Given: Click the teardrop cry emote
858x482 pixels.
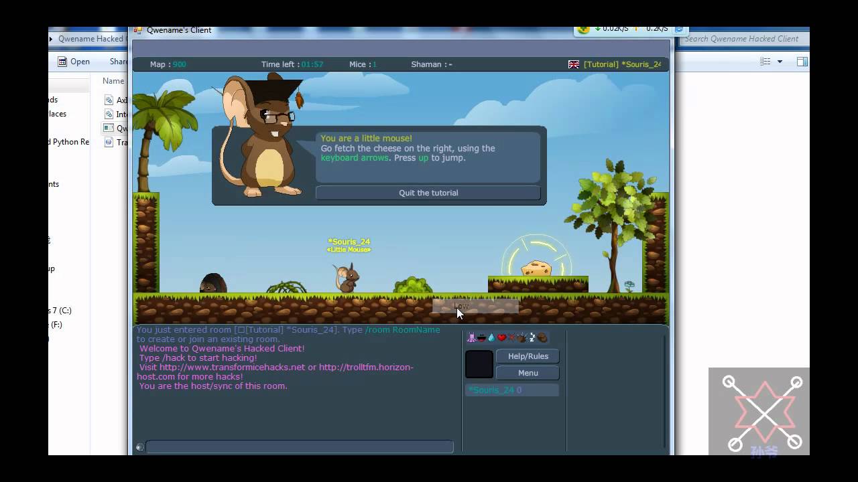Looking at the screenshot, I should click(x=491, y=337).
